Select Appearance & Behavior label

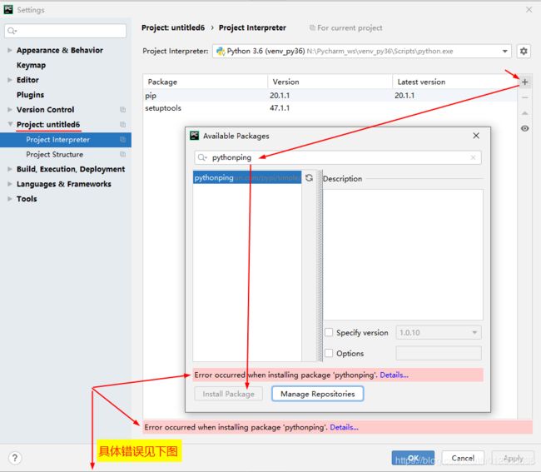click(x=60, y=51)
